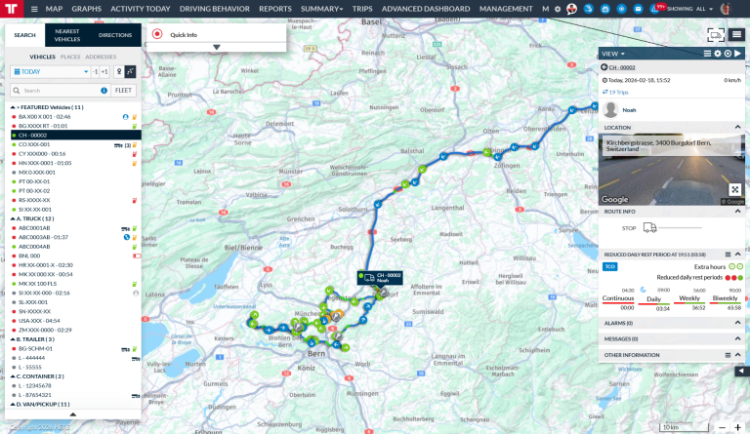Click the settings gear in top bar

(x=557, y=9)
